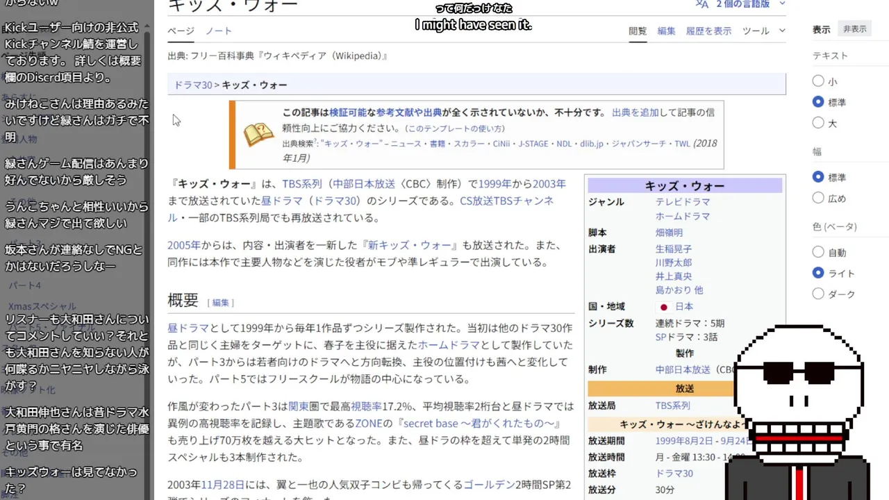Image resolution: width=889 pixels, height=500 pixels.
Task: Click the CiNii source search link
Action: coord(501,144)
